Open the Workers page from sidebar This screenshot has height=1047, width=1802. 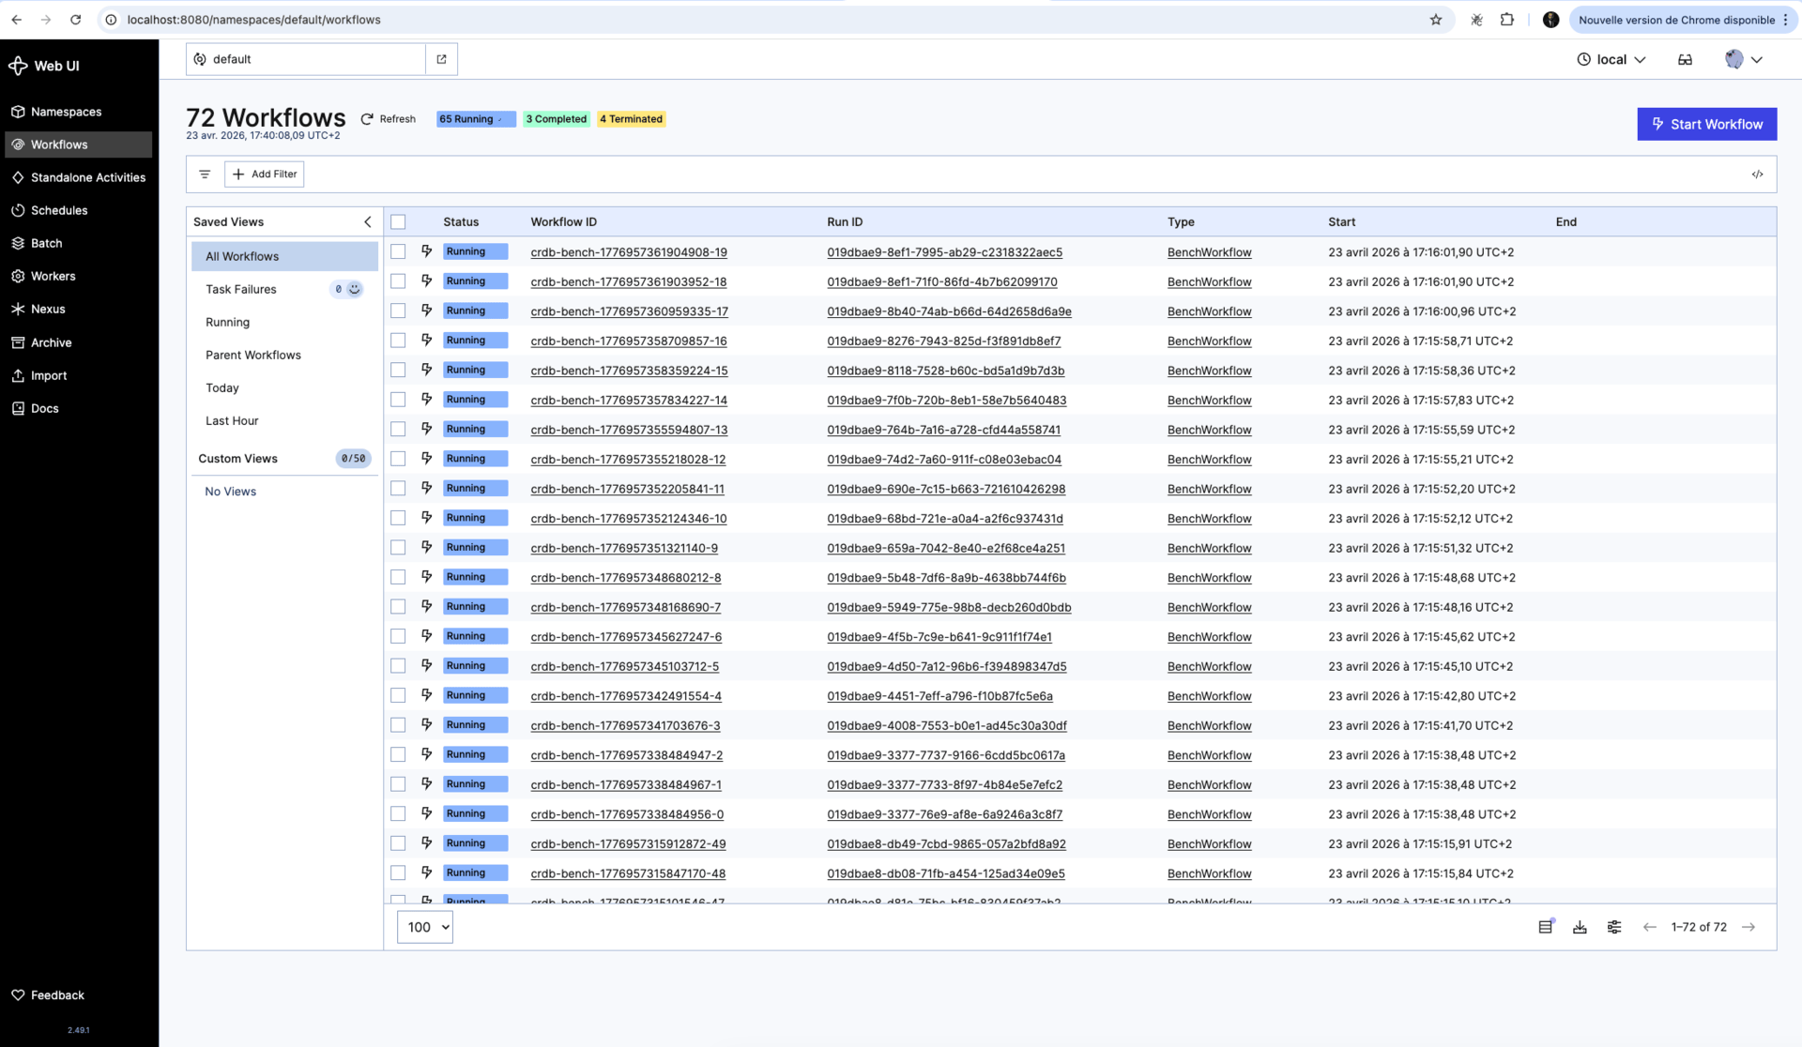pos(53,275)
